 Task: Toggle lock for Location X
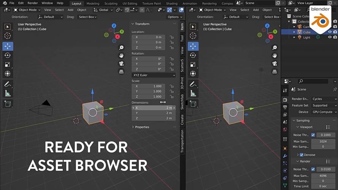point(171,37)
